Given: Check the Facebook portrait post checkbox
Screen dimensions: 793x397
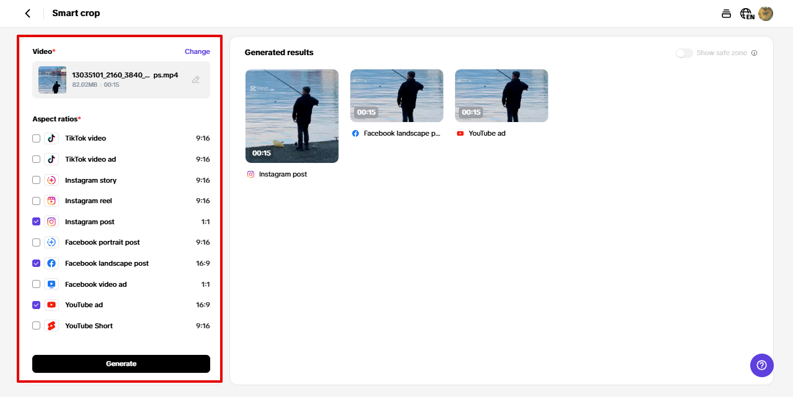Looking at the screenshot, I should (37, 242).
